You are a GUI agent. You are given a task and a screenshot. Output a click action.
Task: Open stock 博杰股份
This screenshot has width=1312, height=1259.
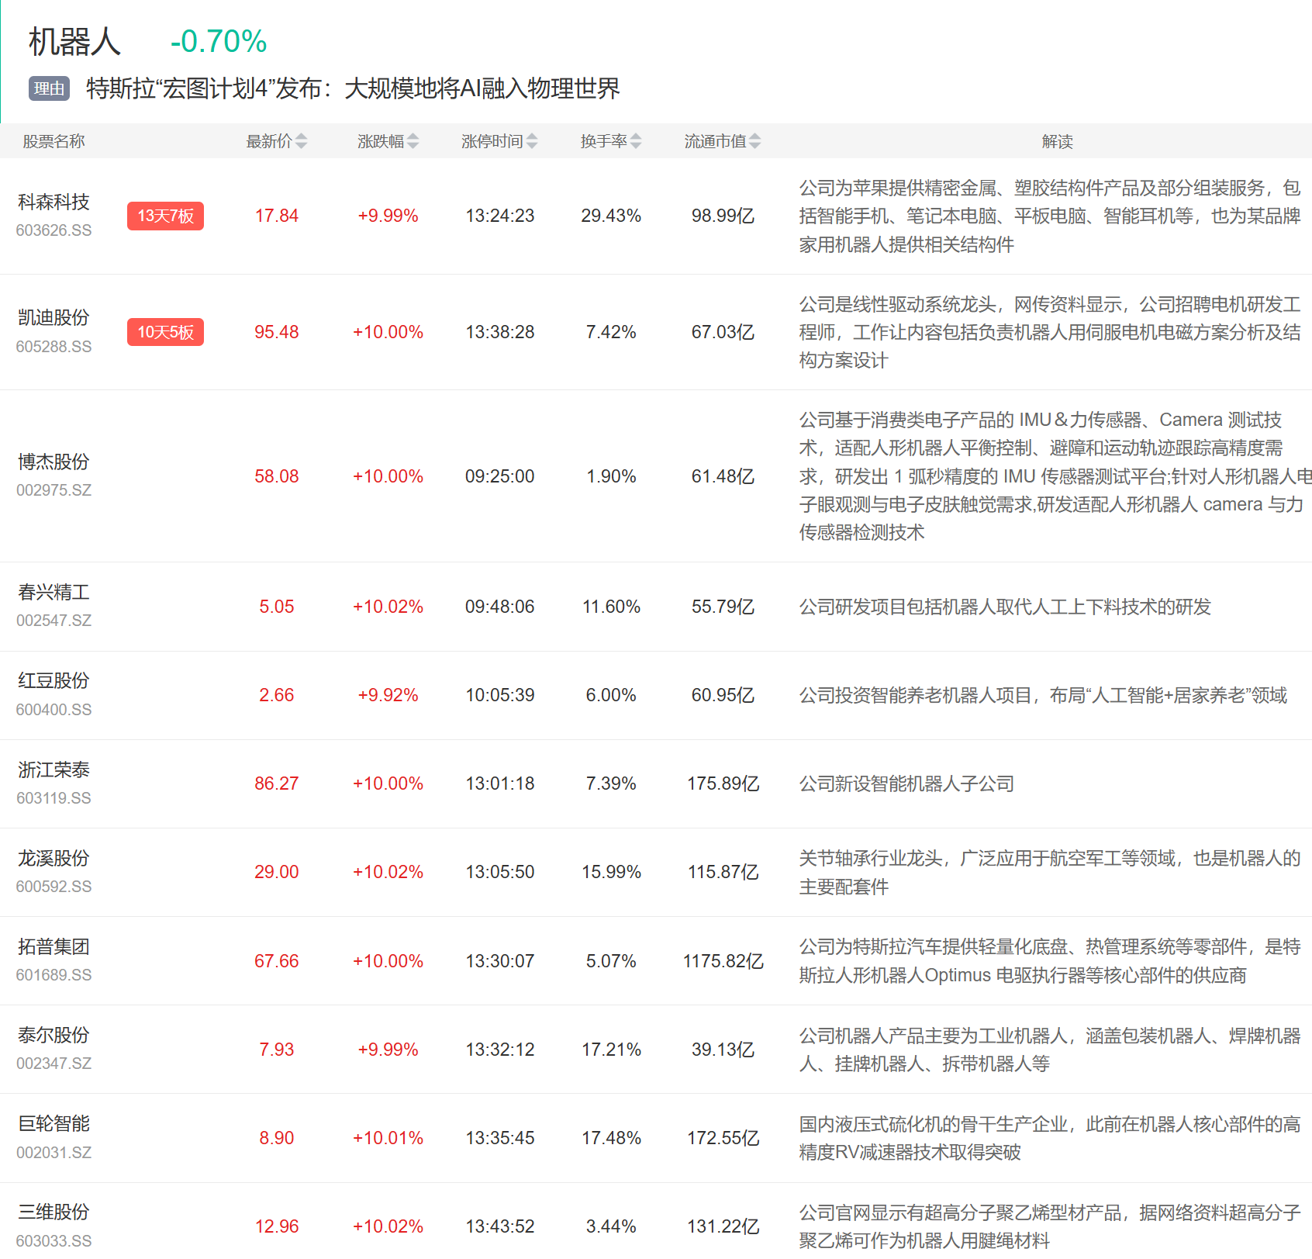54,462
